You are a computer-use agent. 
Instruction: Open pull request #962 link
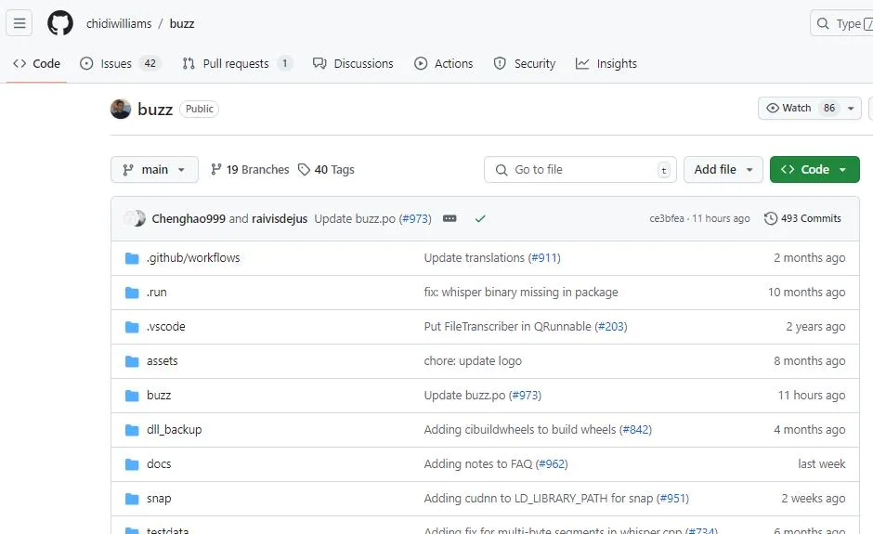pyautogui.click(x=552, y=463)
